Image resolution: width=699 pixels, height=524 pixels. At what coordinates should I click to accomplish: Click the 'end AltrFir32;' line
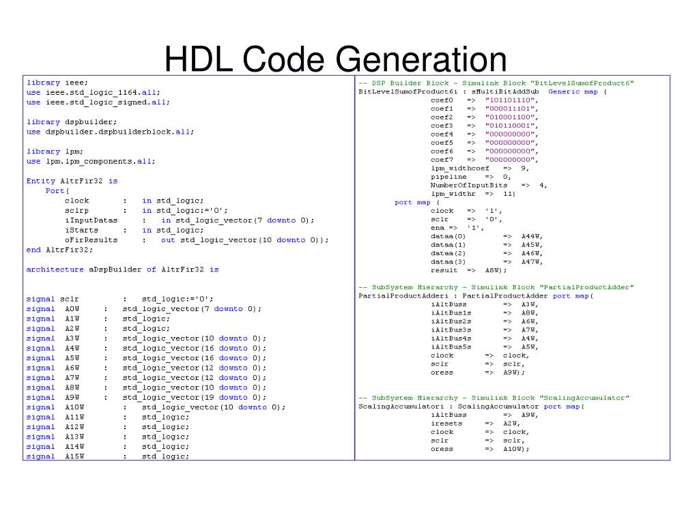pyautogui.click(x=59, y=250)
